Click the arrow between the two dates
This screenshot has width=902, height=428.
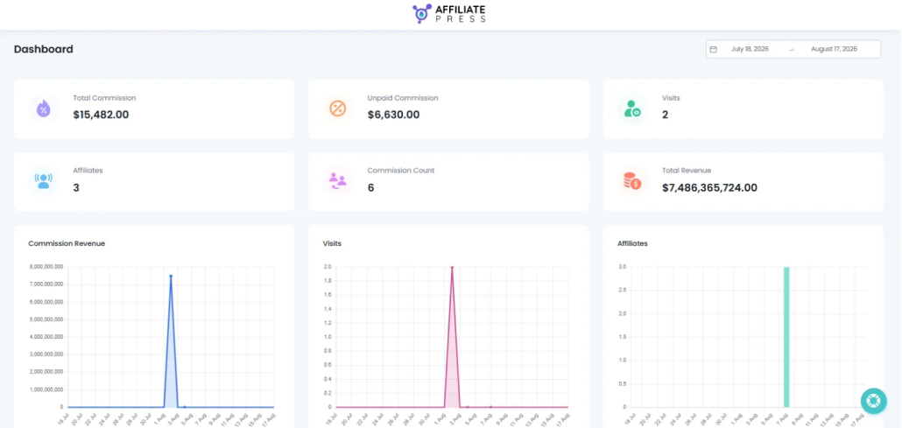click(791, 50)
